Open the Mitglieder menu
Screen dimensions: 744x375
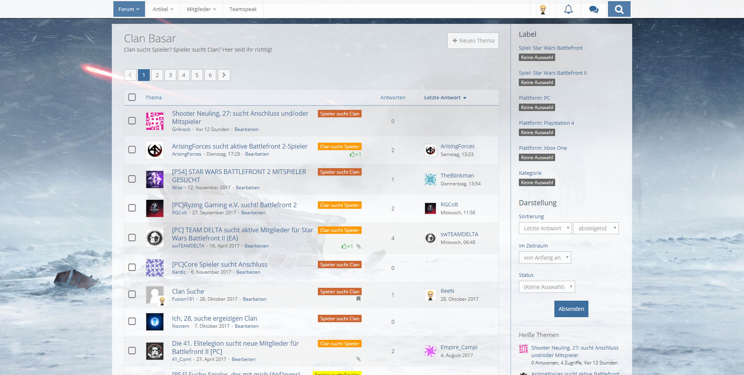tap(201, 9)
